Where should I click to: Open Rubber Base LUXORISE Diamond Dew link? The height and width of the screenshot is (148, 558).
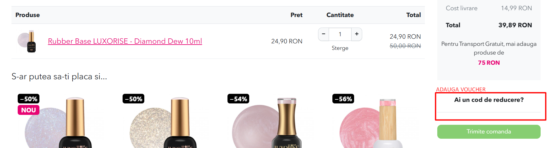click(x=125, y=41)
